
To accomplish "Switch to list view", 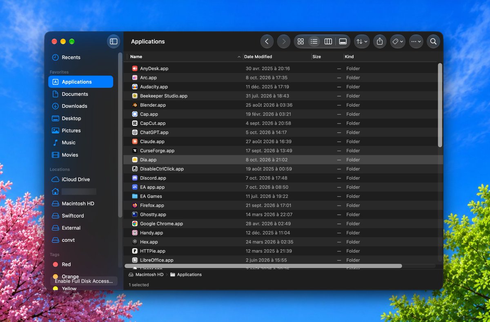I will (x=314, y=41).
